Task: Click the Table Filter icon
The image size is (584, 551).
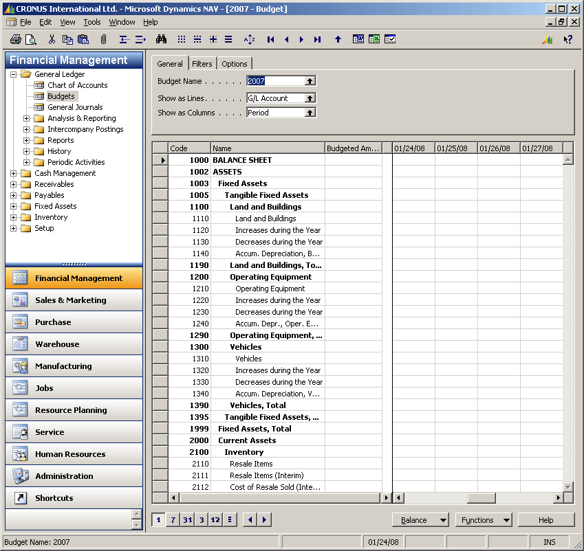Action: pyautogui.click(x=197, y=39)
